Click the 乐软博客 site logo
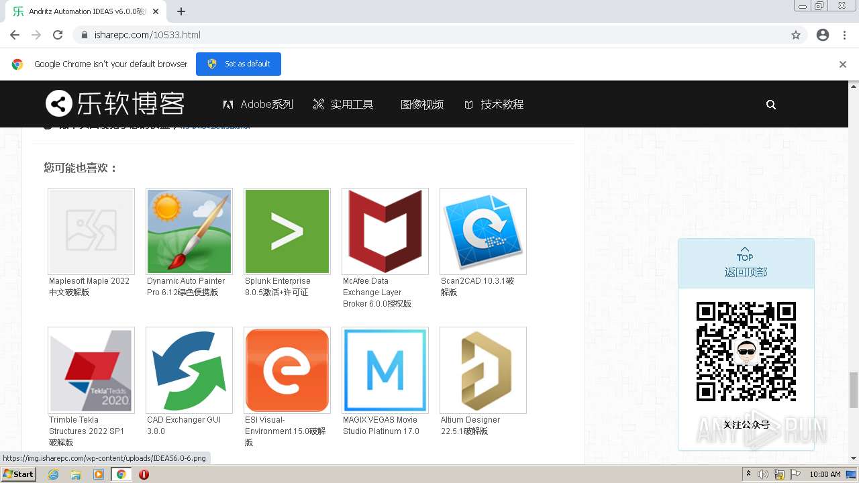The image size is (859, 483). click(x=115, y=103)
